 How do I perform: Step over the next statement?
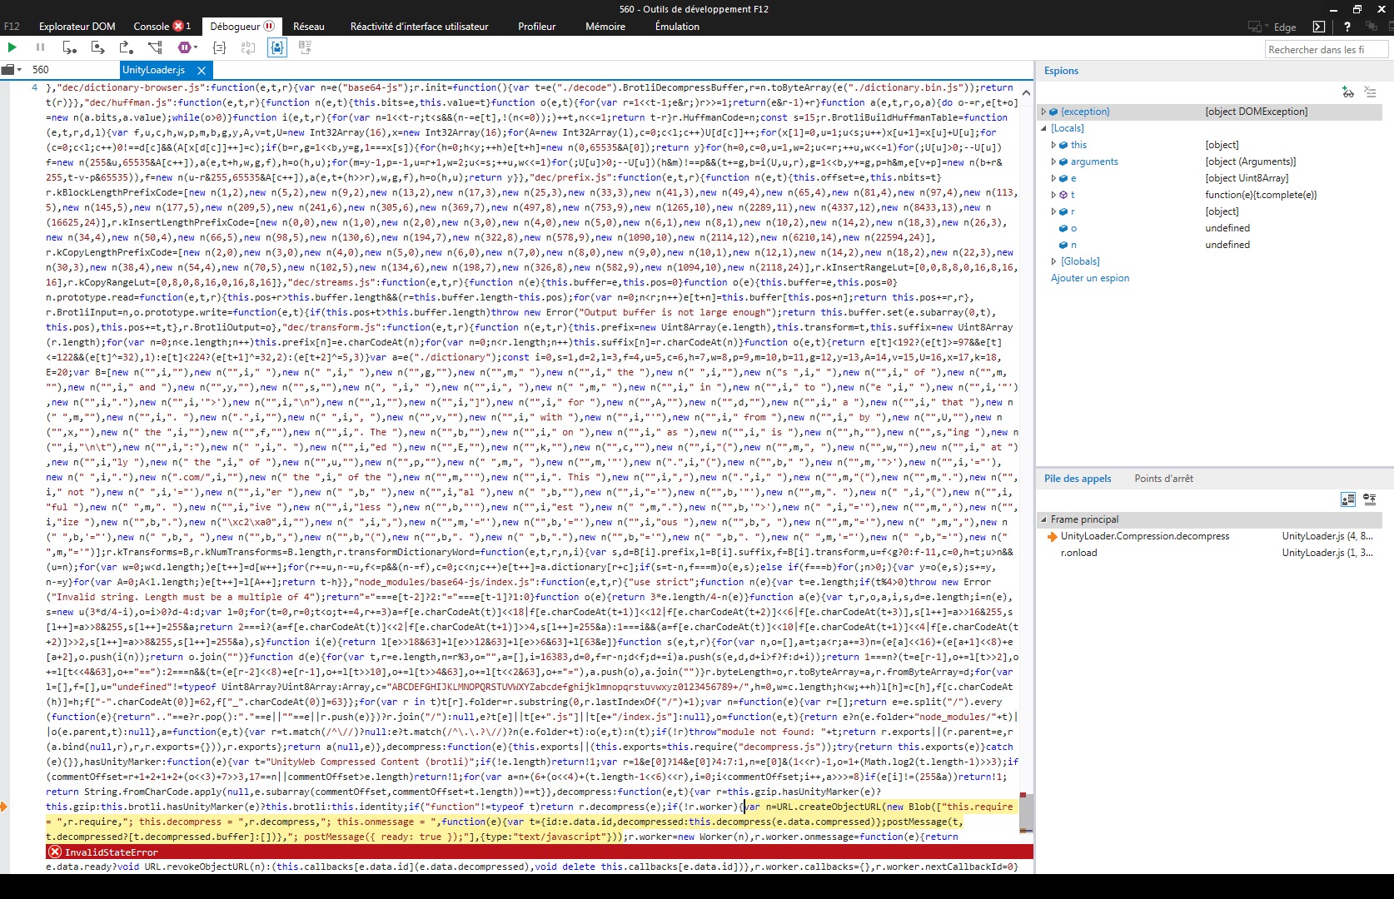click(x=70, y=47)
